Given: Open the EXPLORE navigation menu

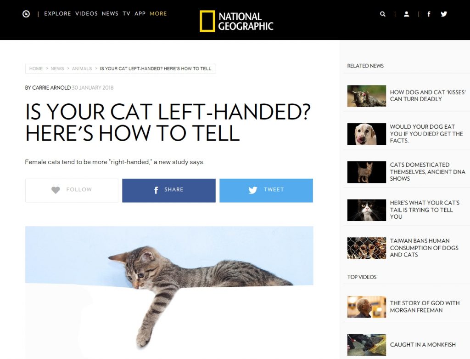Looking at the screenshot, I should point(57,13).
